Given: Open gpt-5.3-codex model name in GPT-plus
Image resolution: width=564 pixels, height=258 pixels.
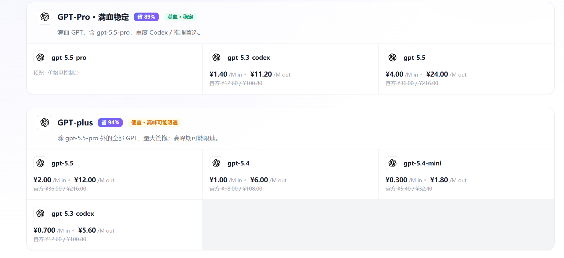Looking at the screenshot, I should point(73,214).
